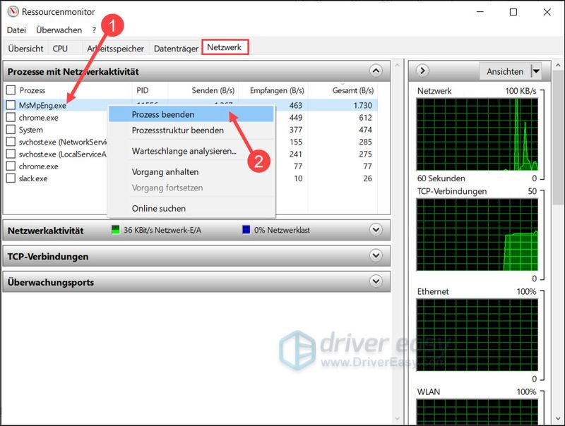Click the Ressourcenmonitor title bar icon
This screenshot has width=565, height=426.
(13, 11)
